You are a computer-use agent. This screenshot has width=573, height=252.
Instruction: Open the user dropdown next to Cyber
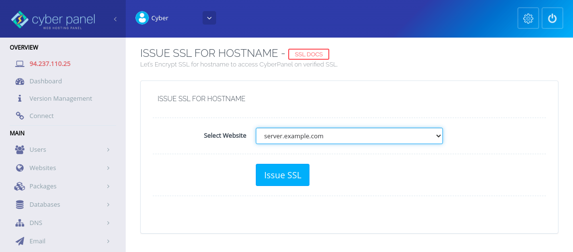(x=209, y=18)
